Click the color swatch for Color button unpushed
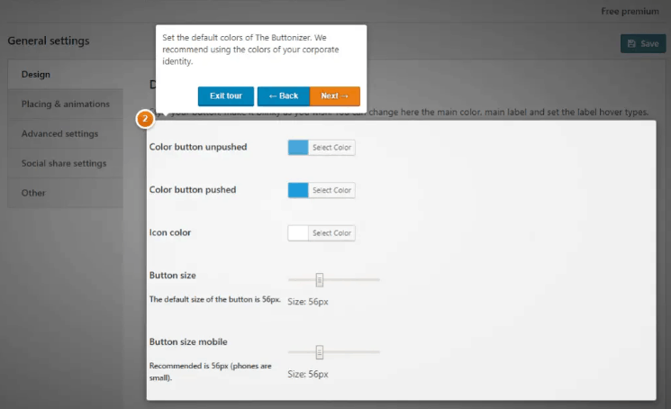671x409 pixels. (298, 148)
